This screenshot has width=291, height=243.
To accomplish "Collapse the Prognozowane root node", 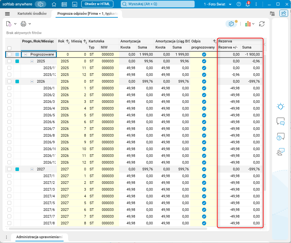I will coord(26,55).
